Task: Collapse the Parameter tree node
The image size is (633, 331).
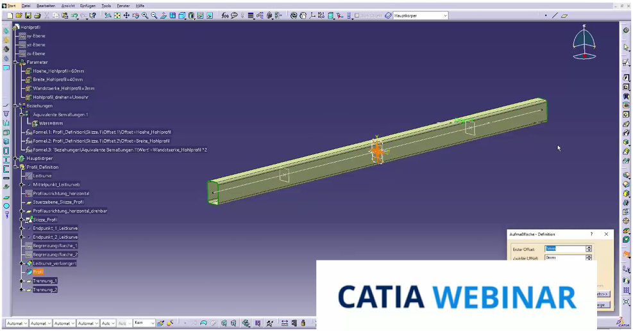Action: point(16,63)
